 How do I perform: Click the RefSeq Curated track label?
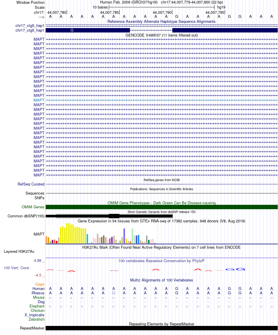tap(31, 184)
